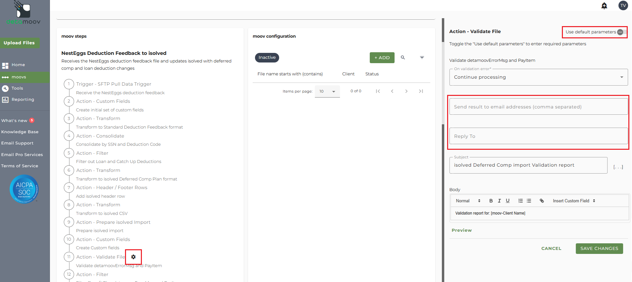Go to the first page of results
Viewport: 632px width, 282px height.
(x=378, y=91)
